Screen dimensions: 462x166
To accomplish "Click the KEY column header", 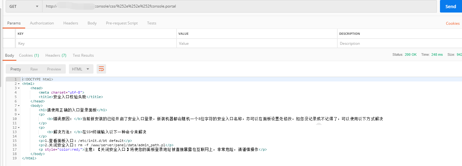I will coord(20,34).
